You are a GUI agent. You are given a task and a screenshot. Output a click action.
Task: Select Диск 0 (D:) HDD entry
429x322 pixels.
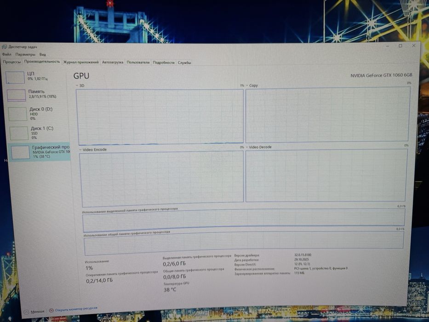coord(38,113)
